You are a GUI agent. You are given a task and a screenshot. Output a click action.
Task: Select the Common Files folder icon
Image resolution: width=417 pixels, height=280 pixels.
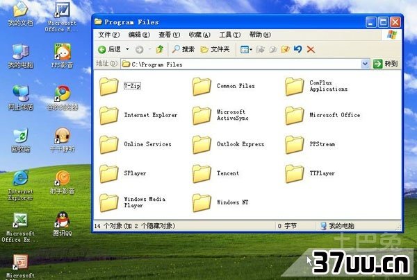[202, 86]
